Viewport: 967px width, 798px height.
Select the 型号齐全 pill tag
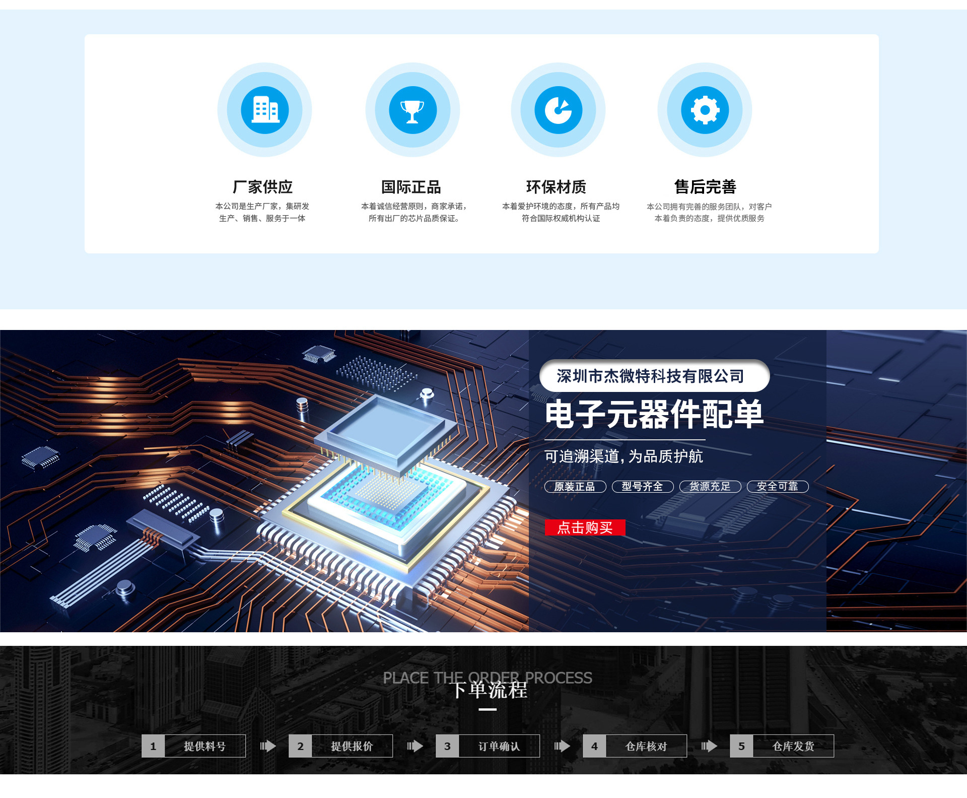[642, 486]
